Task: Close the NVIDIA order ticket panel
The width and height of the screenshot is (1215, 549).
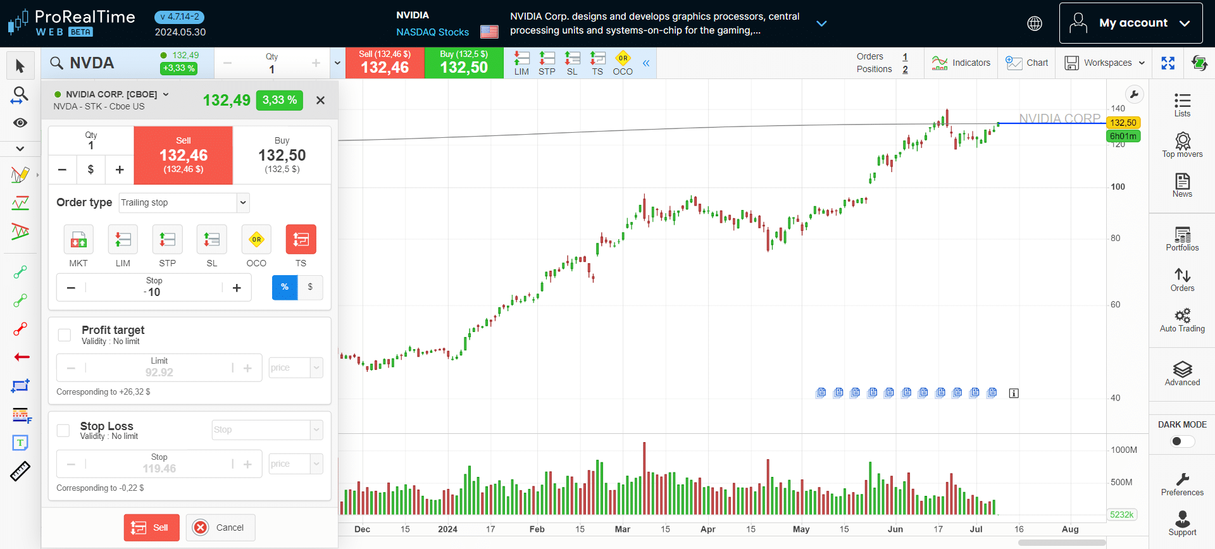Action: 321,100
